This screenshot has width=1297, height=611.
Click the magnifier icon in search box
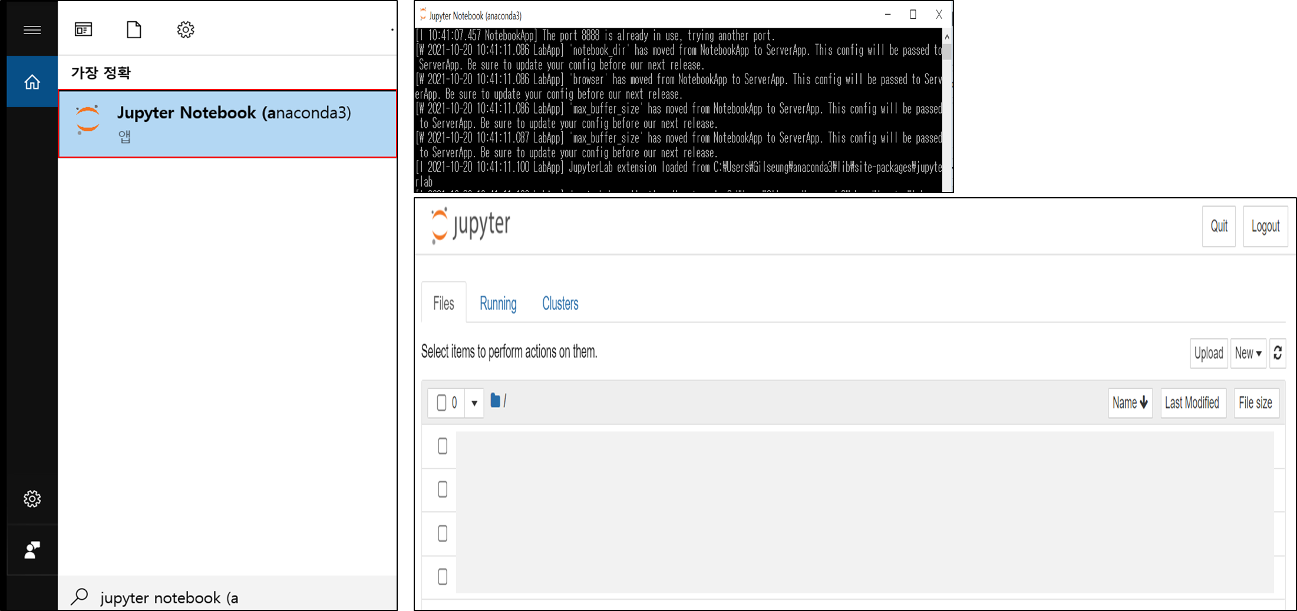(79, 597)
